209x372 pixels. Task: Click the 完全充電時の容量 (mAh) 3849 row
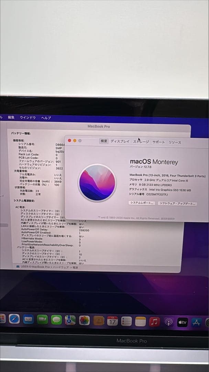click(x=40, y=181)
